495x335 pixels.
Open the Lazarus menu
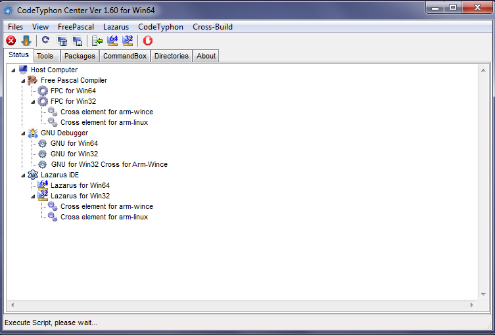pyautogui.click(x=116, y=27)
